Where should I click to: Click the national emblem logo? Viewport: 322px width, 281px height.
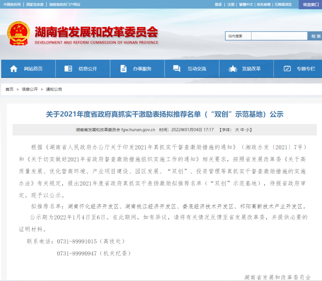[19, 33]
